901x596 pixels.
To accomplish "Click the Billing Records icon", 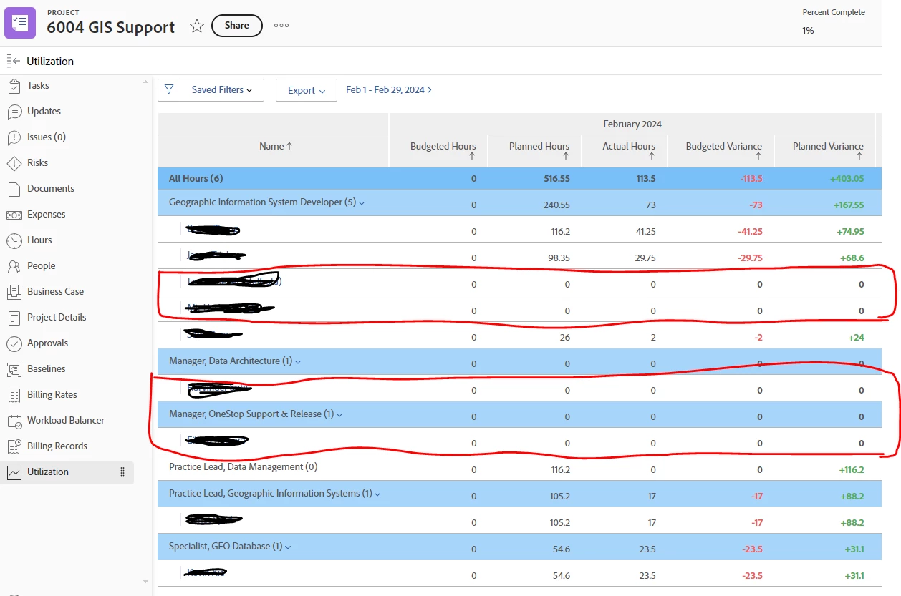I will coord(14,446).
